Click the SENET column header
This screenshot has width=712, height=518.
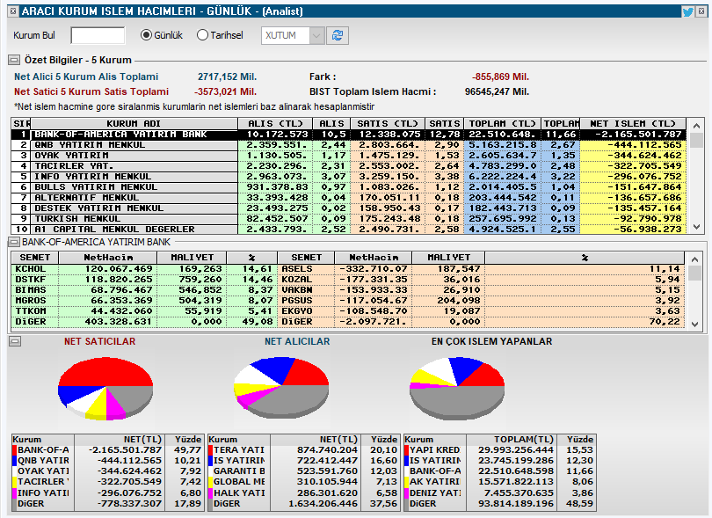pyautogui.click(x=34, y=258)
